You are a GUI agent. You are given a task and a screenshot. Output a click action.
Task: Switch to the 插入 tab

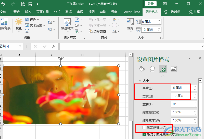(28, 12)
